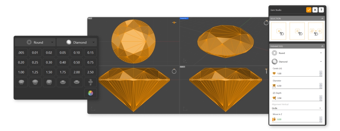Edit the Move in Z value 0.00
This screenshot has height=131, width=340.
[x=297, y=119]
